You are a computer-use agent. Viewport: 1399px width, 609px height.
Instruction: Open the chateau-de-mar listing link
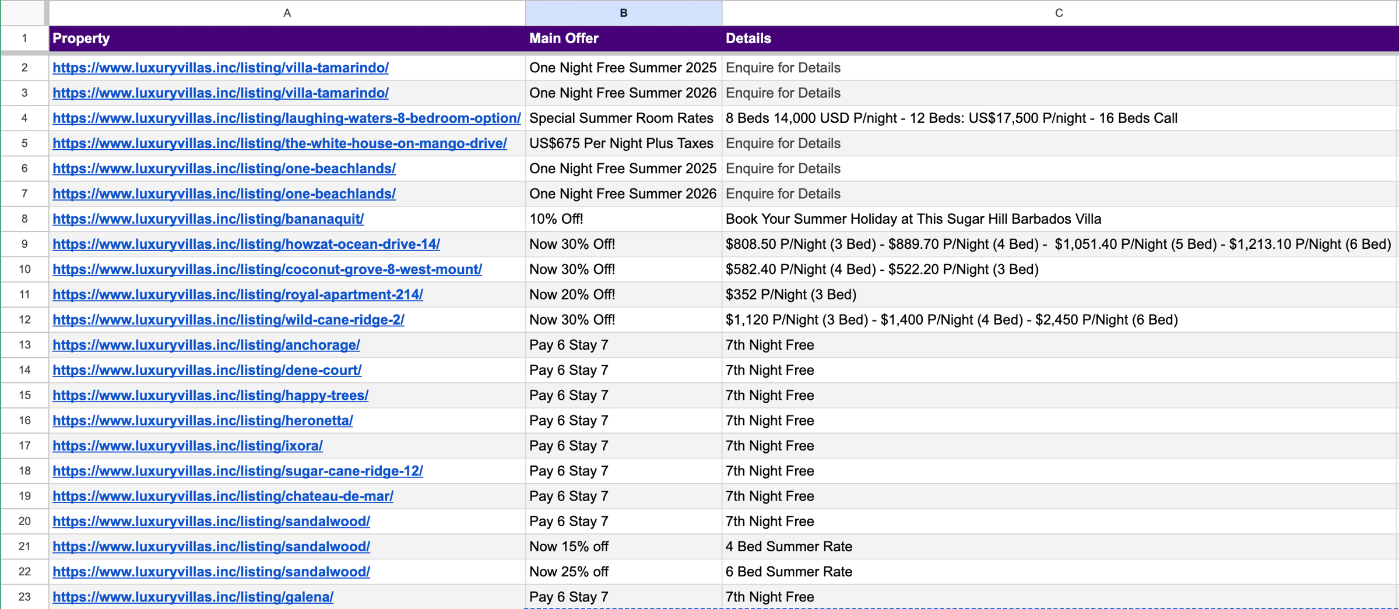223,496
